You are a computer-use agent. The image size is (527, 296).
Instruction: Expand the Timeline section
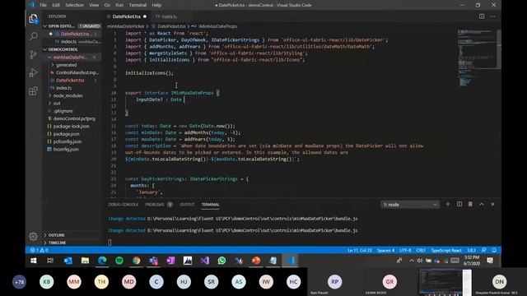click(x=72, y=243)
